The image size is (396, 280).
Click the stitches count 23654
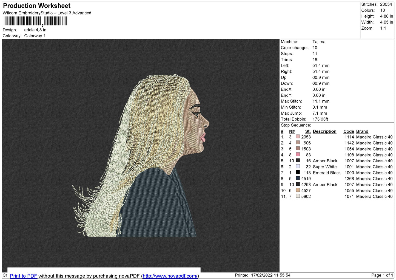pos(386,4)
